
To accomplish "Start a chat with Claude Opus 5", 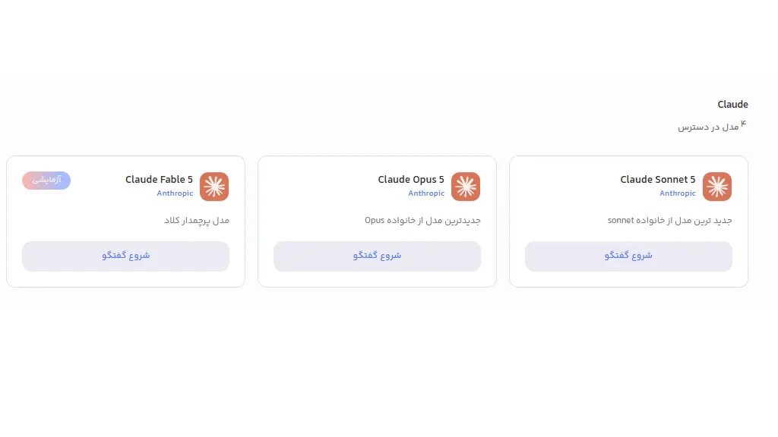I will pos(377,256).
